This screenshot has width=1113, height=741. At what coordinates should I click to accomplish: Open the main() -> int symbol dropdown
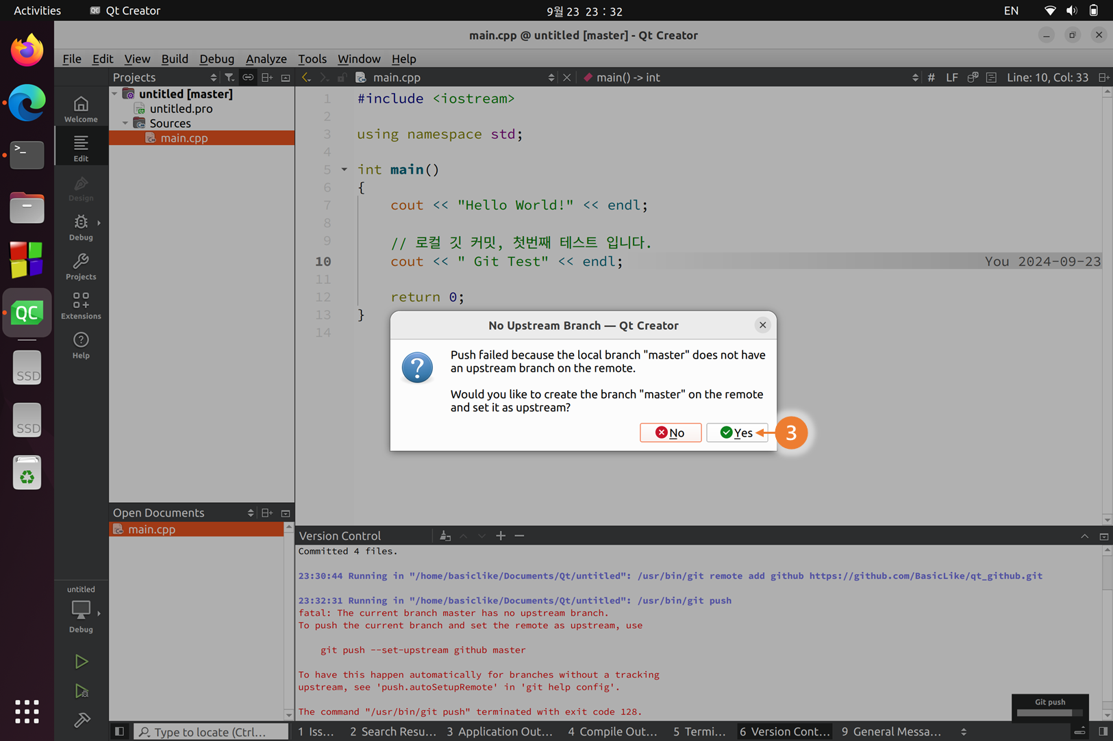[x=915, y=77]
